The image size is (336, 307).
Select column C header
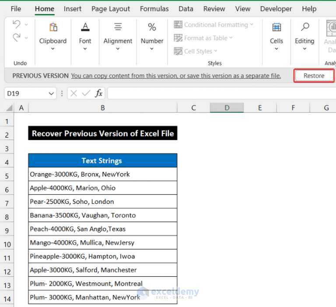tap(194, 108)
